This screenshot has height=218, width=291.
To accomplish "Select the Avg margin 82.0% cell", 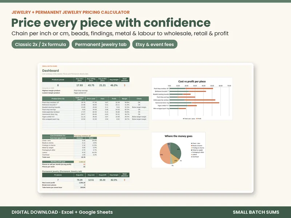I will pyautogui.click(x=114, y=180).
